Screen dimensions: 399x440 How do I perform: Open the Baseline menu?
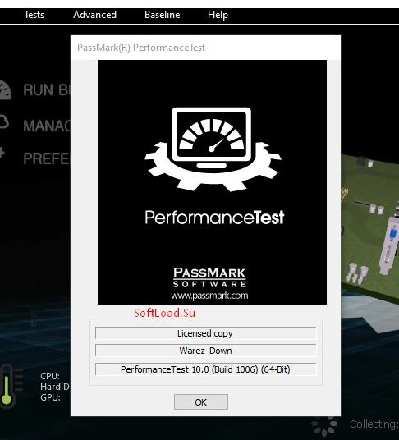163,15
